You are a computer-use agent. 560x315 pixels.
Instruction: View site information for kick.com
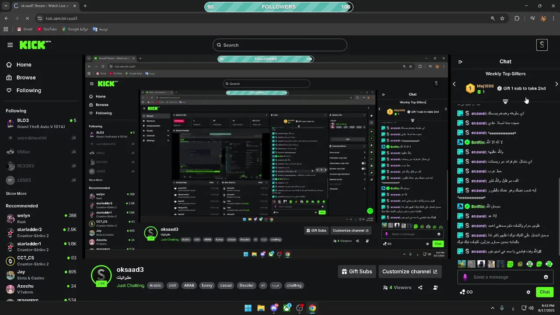[40, 18]
